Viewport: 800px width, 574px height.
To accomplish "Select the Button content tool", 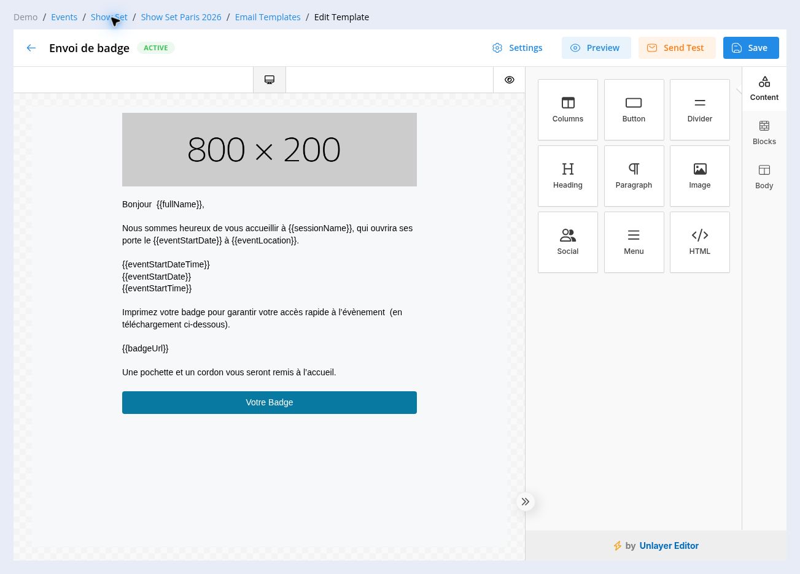I will tap(634, 110).
